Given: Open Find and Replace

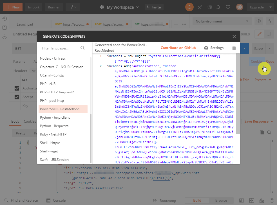Looking at the screenshot, I should pos(21,201).
